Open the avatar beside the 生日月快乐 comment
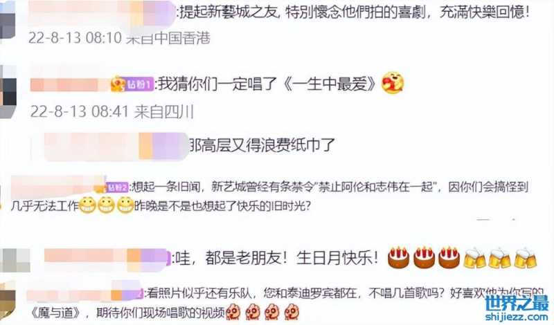 click(x=15, y=261)
